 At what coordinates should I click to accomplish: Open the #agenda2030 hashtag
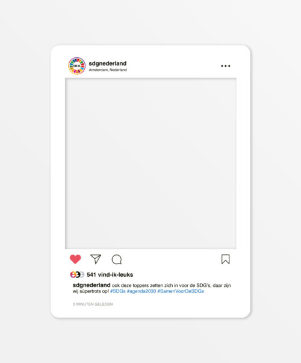tap(141, 291)
